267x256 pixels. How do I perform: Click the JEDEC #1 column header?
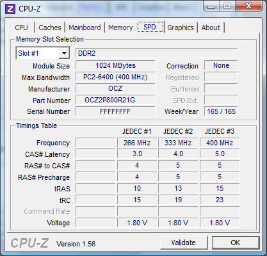coord(137,131)
